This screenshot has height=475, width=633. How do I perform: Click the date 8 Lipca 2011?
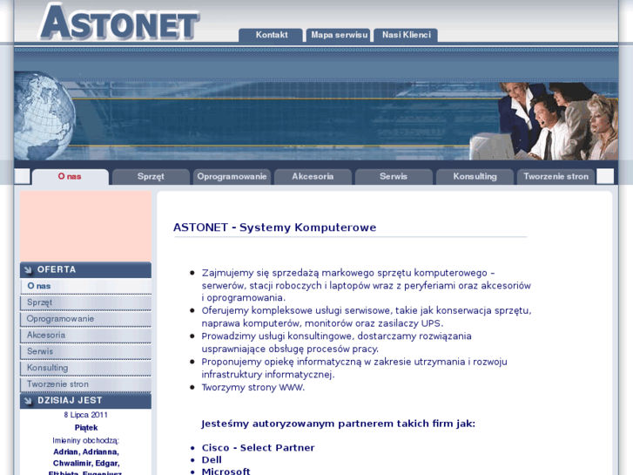pyautogui.click(x=85, y=415)
